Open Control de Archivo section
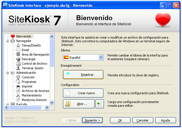Screen dimensions: 182x128 click(34, 64)
